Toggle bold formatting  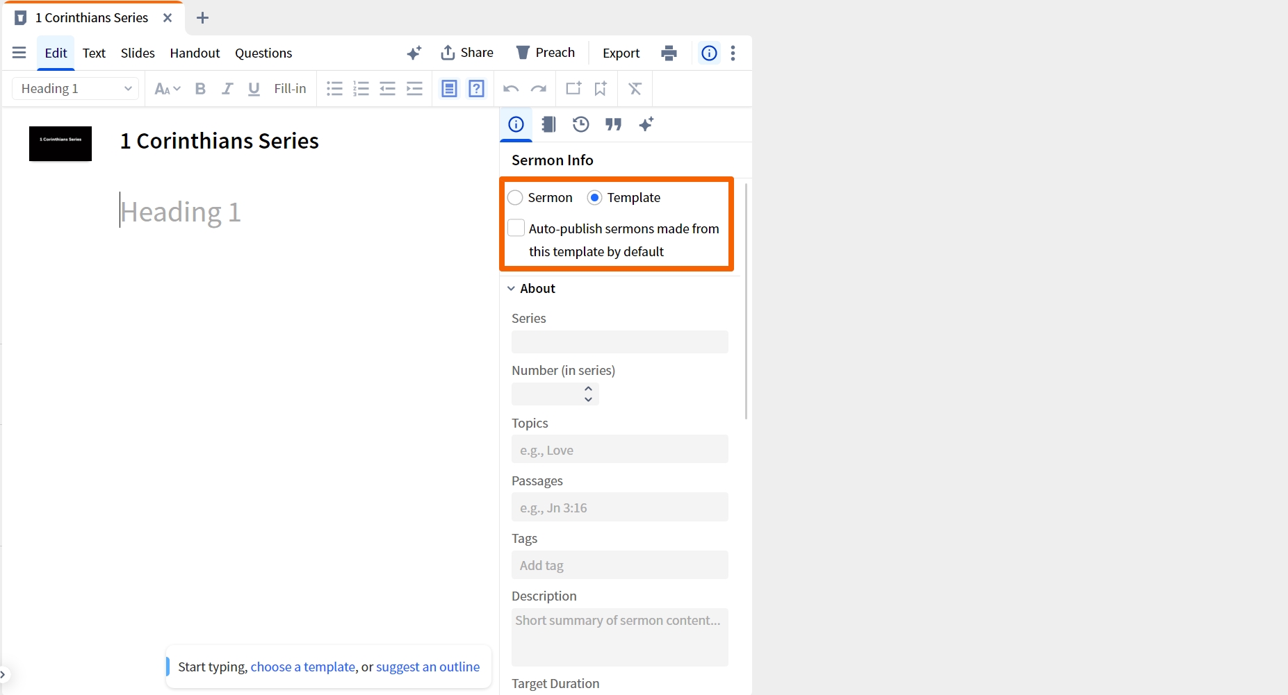click(x=200, y=88)
